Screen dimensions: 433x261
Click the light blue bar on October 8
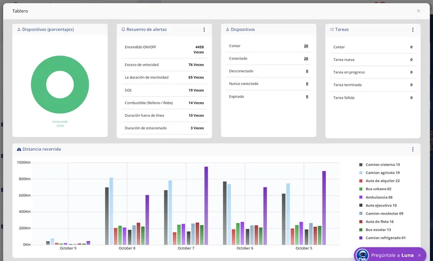[111, 211]
